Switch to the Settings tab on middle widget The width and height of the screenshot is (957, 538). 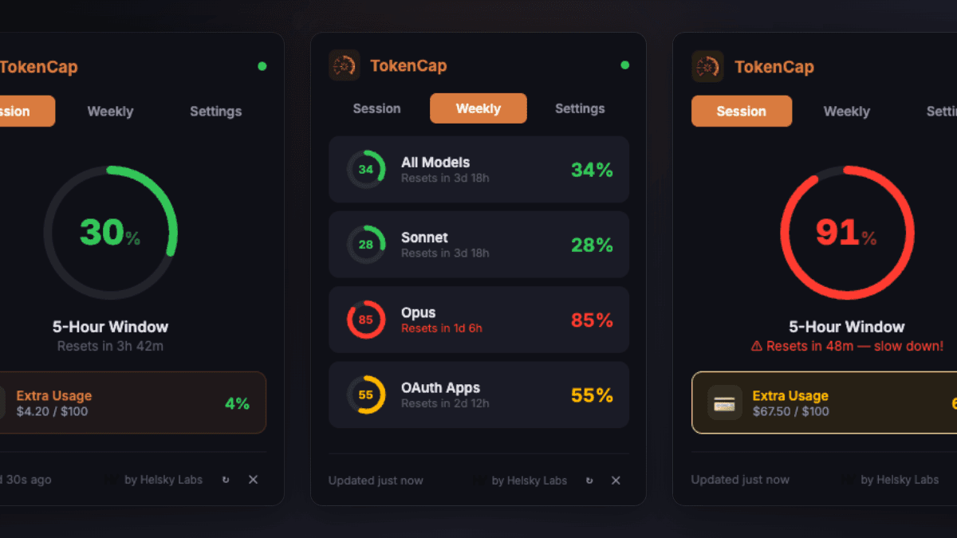[580, 108]
